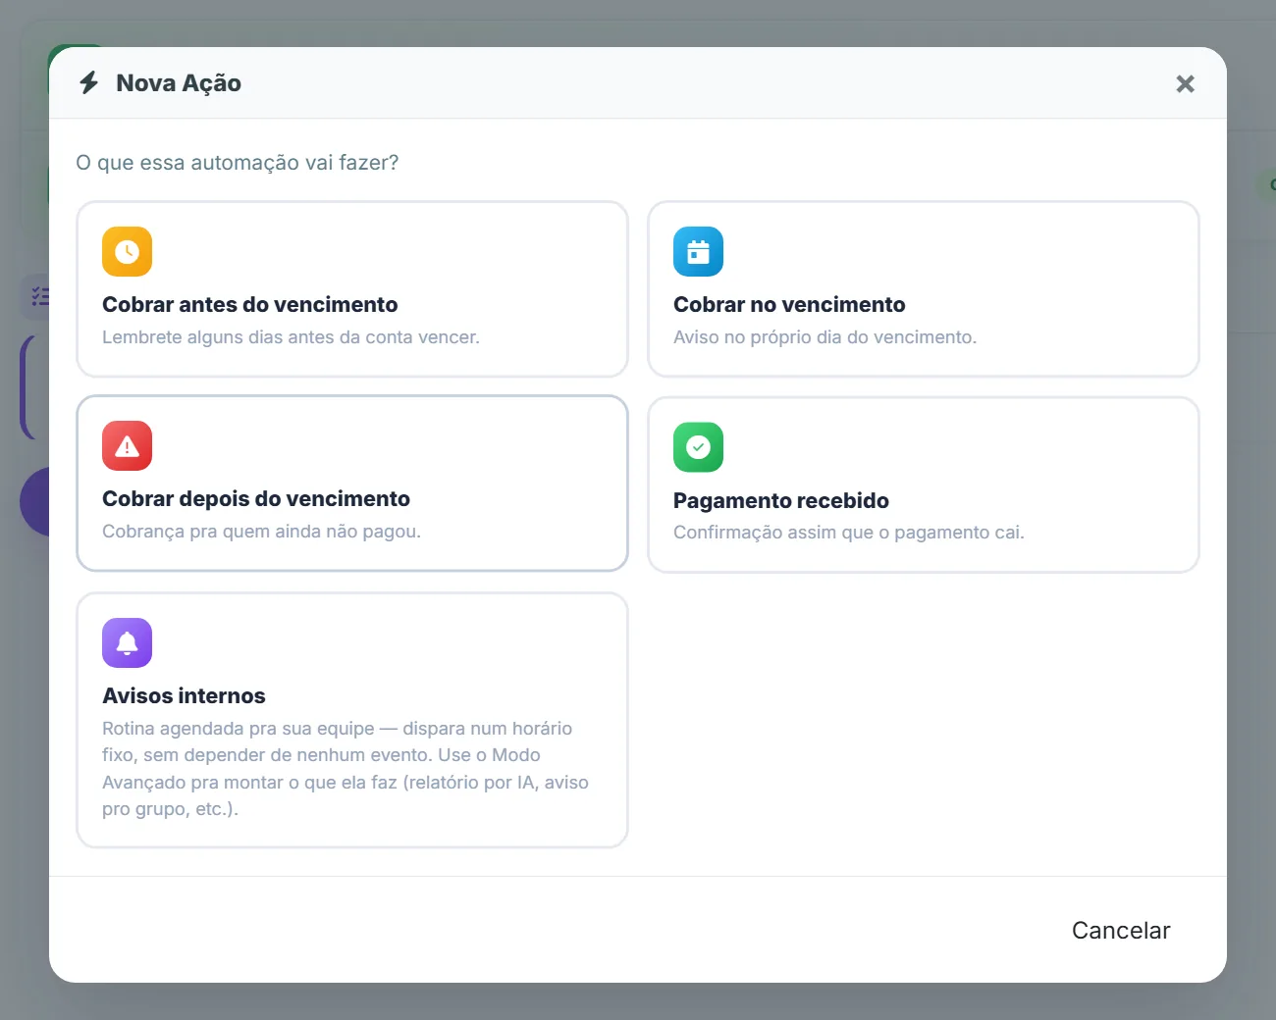Click 'Cobrança pra quem ainda não pagou.'
Viewport: 1276px width, 1020px height.
tap(261, 531)
